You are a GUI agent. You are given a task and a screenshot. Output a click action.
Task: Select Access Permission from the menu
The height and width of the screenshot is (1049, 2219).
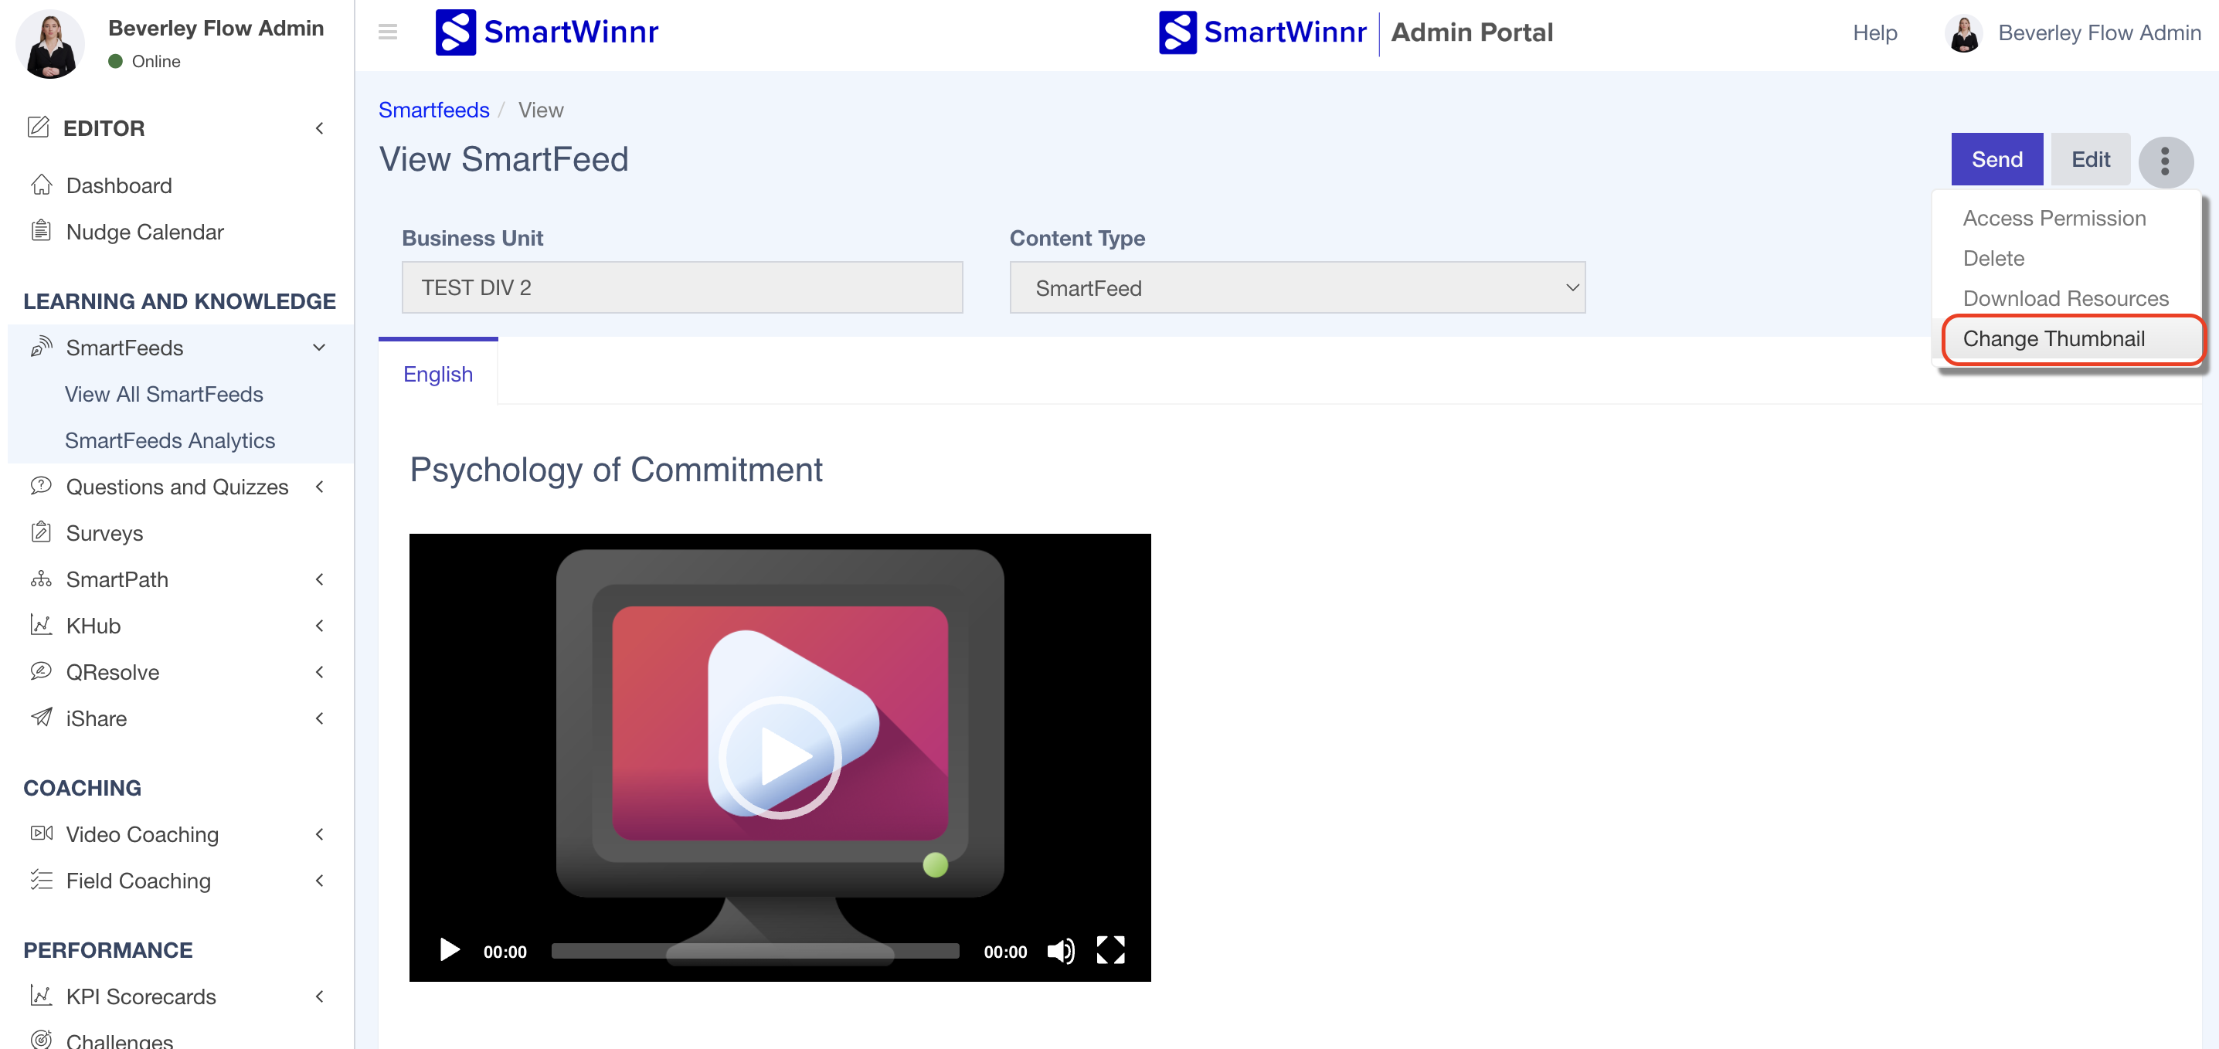point(2054,218)
